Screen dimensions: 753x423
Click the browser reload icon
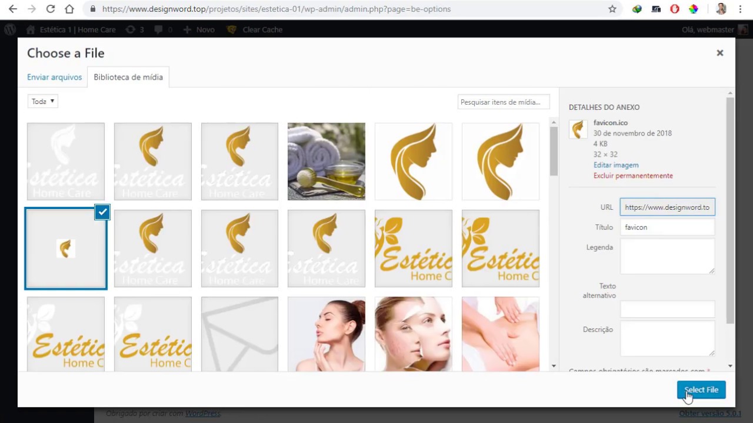(51, 9)
